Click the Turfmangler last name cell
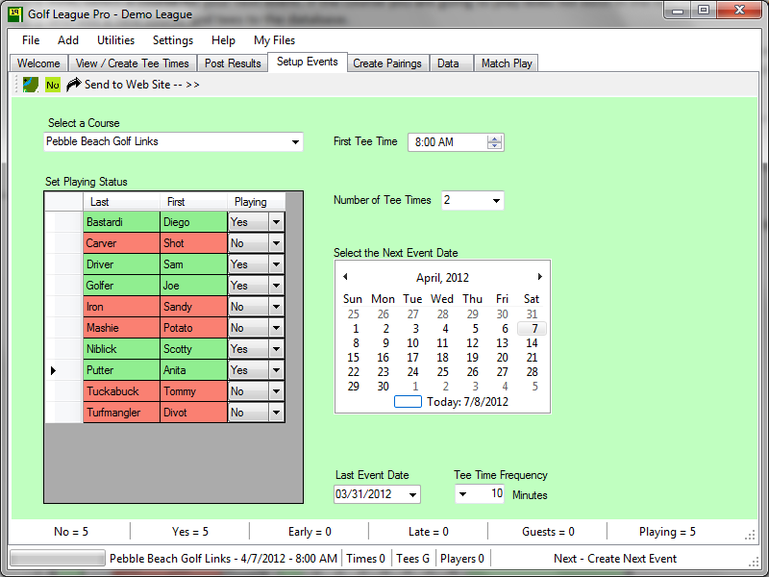Screen dimensions: 769x577 [x=122, y=413]
